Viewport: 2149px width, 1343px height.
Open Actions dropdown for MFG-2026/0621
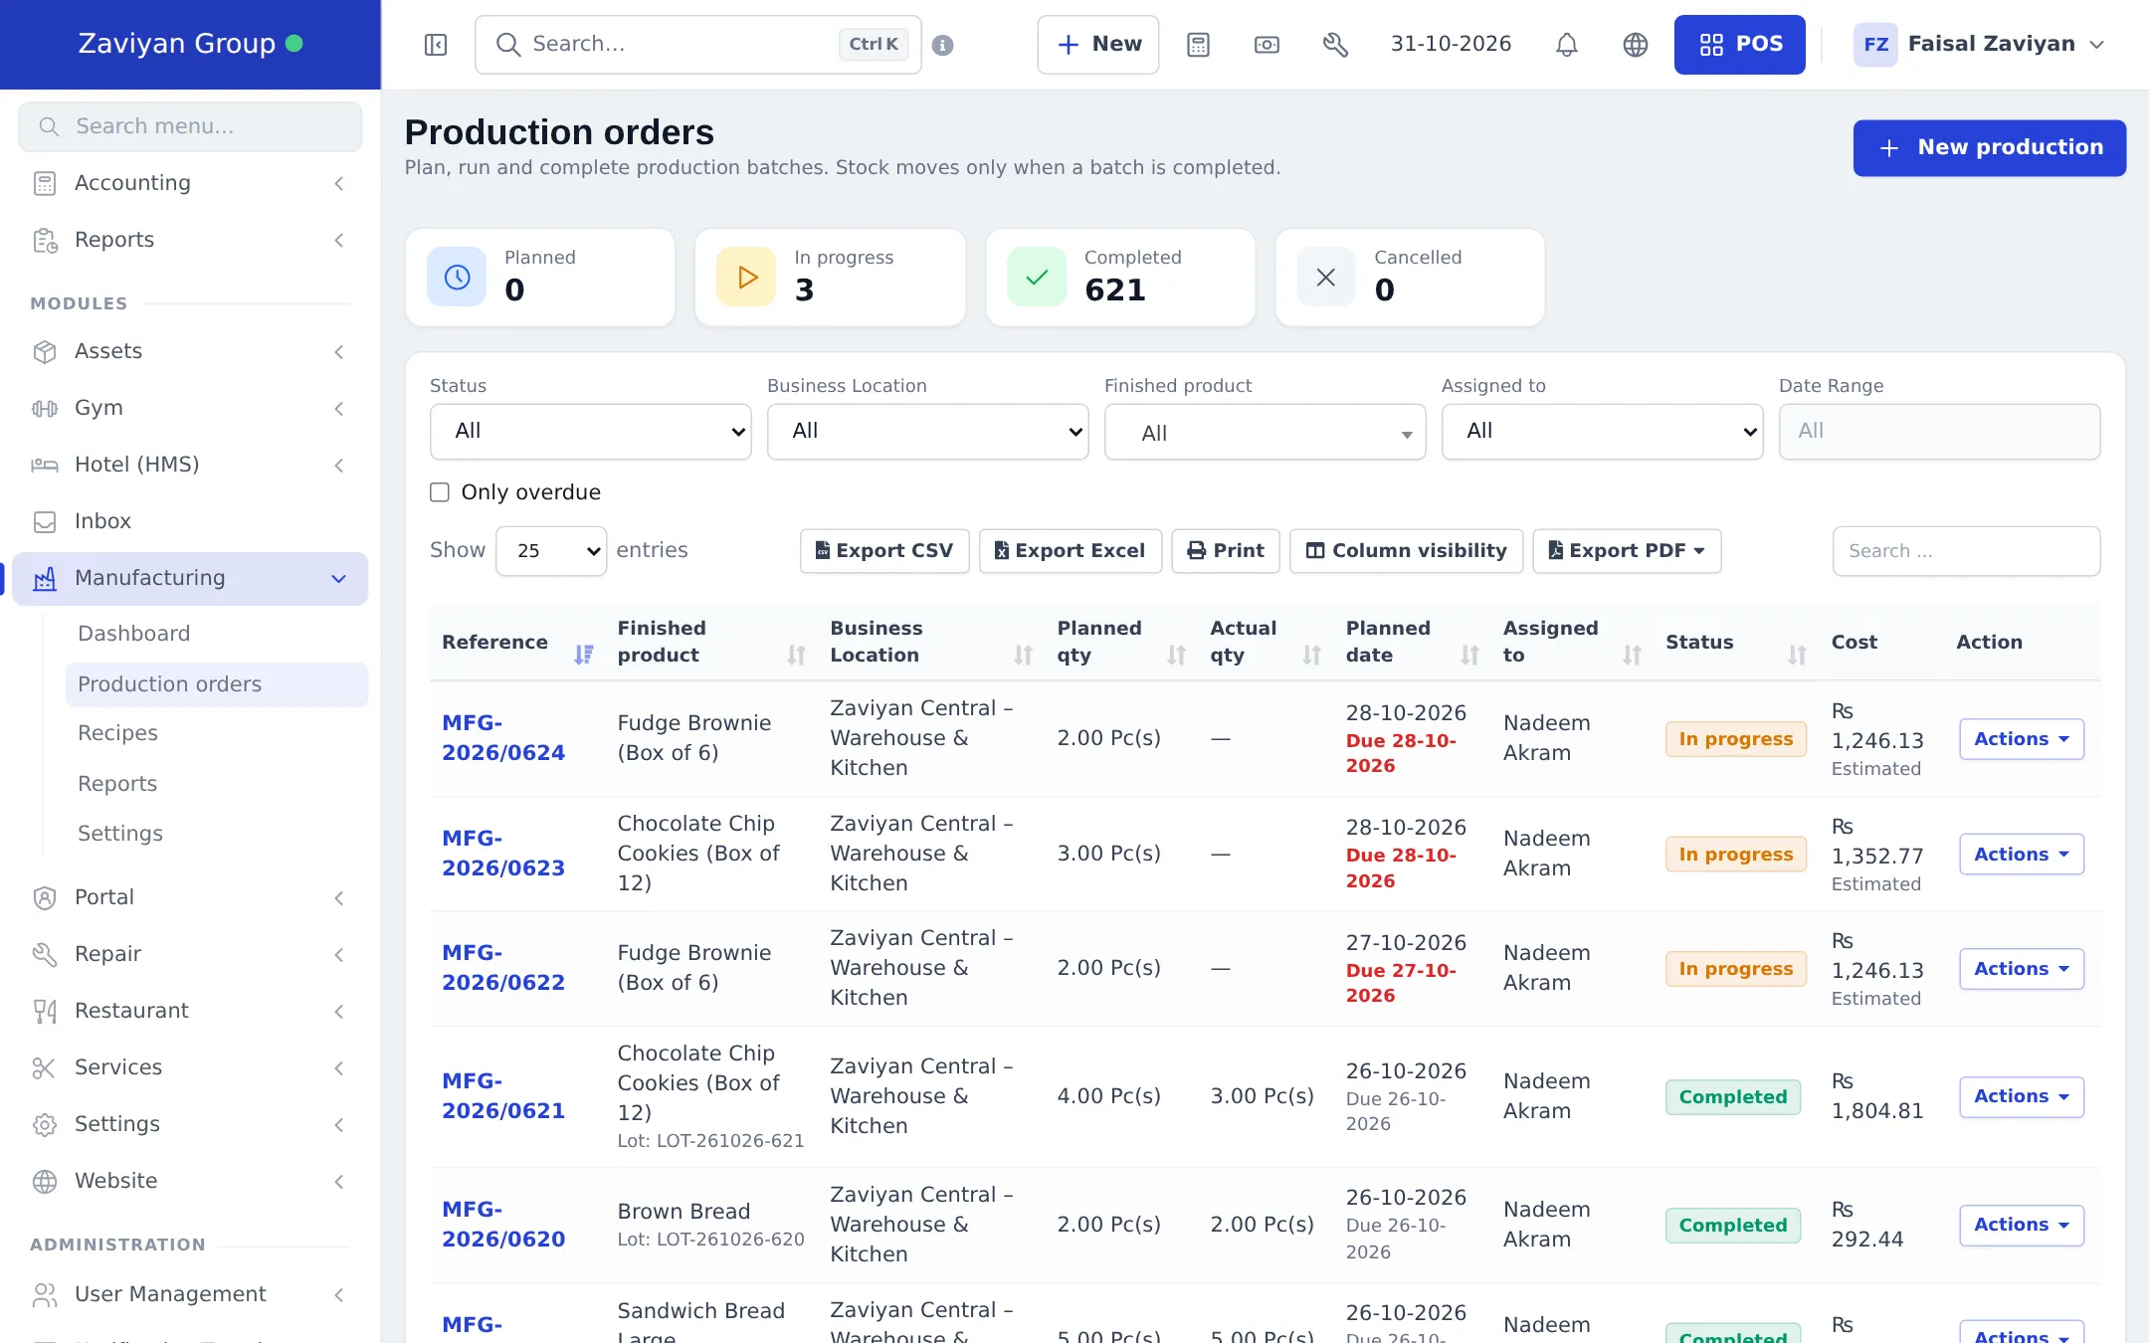(2022, 1096)
